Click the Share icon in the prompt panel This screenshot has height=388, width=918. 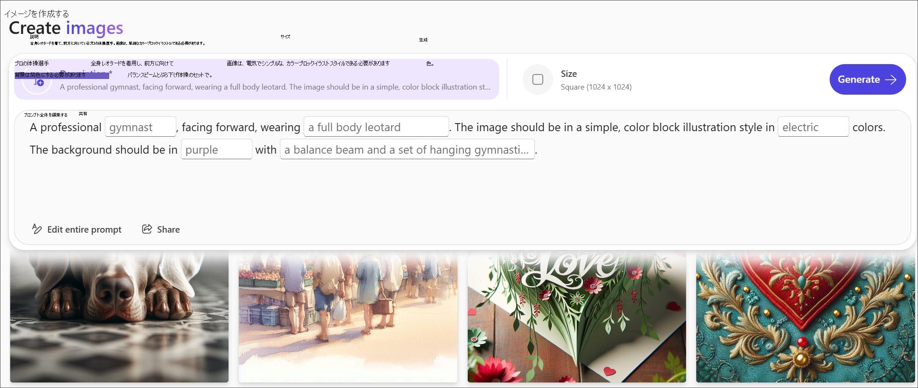click(147, 229)
